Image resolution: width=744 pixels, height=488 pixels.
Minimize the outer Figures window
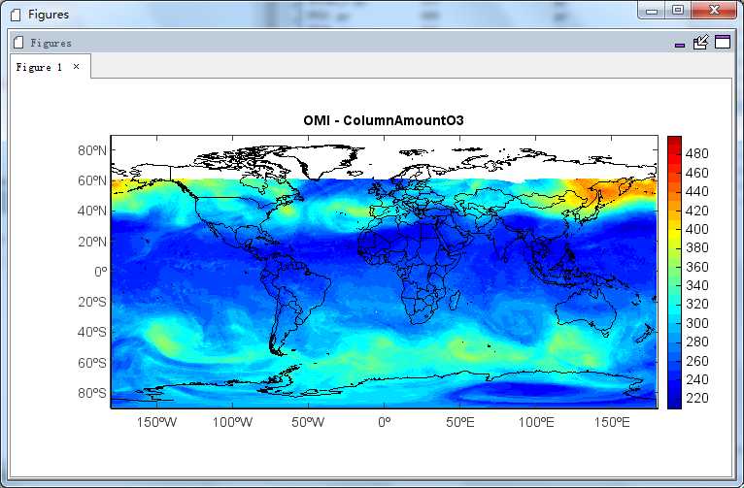652,11
